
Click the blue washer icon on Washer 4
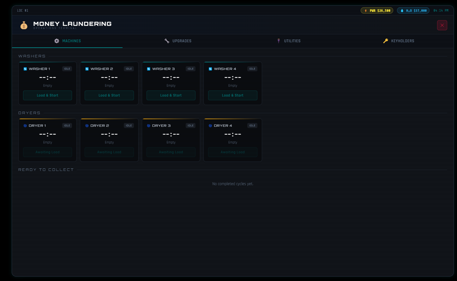pyautogui.click(x=210, y=69)
